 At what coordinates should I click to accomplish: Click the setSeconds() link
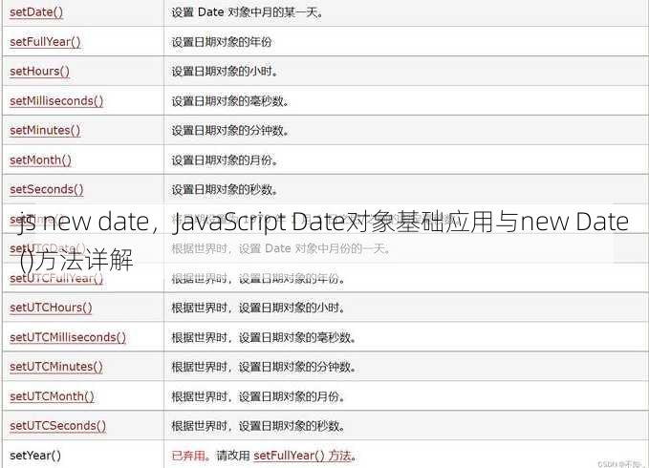pos(47,189)
